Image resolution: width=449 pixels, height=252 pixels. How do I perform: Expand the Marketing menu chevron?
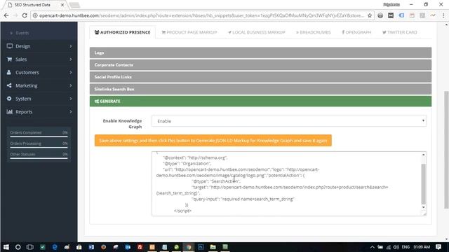[x=71, y=85]
